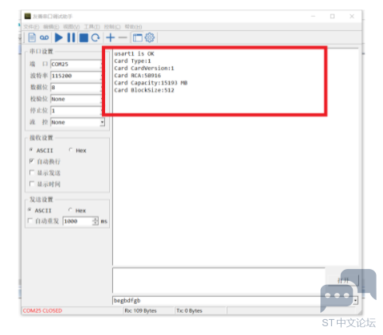Start the serial port with play icon
This screenshot has width=383, height=335.
(59, 37)
